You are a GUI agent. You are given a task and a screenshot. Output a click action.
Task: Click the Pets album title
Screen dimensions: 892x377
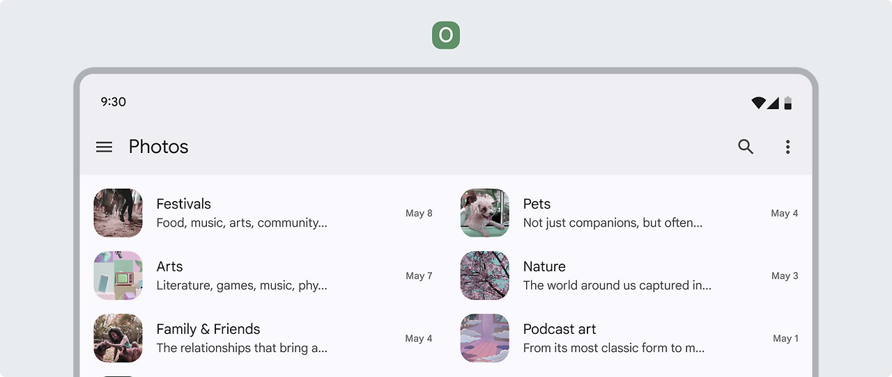coord(537,204)
